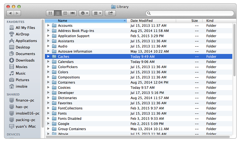241x142 pixels.
Task: Open the Action gear dropdown menu
Action: (x=84, y=13)
